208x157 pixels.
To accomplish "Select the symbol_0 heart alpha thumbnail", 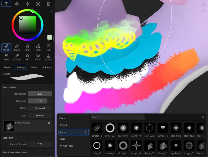I will point(163,128).
